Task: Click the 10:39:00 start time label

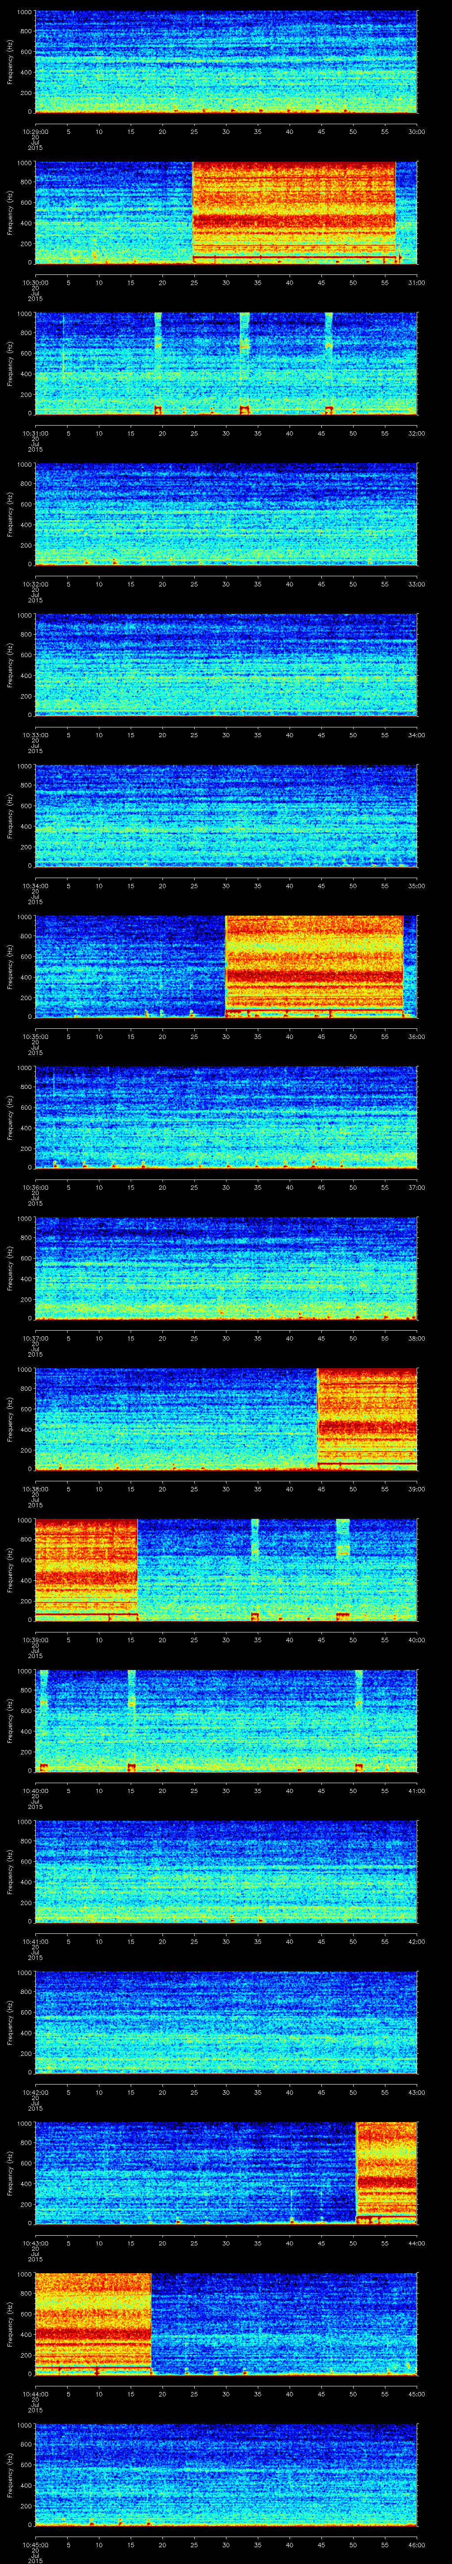Action: [x=36, y=1640]
